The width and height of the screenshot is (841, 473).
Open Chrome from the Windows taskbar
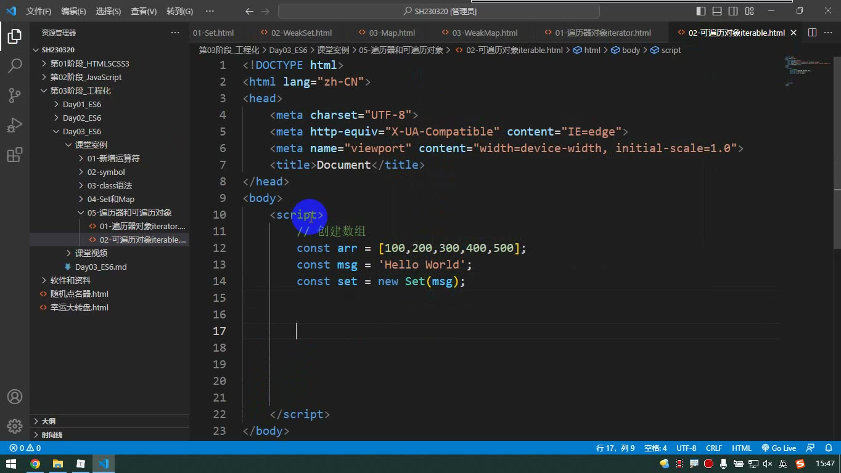(35, 464)
